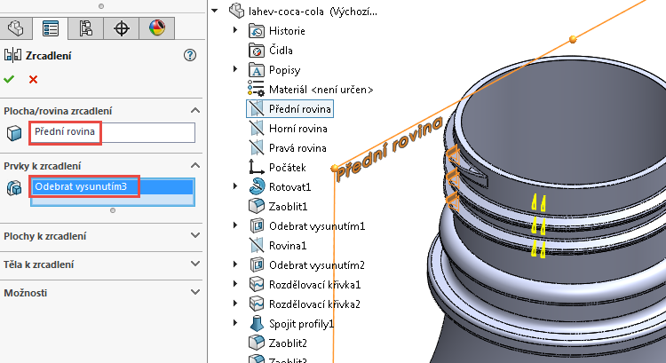Click the Spojit profily1 tree item label
This screenshot has width=666, height=363.
[x=302, y=324]
